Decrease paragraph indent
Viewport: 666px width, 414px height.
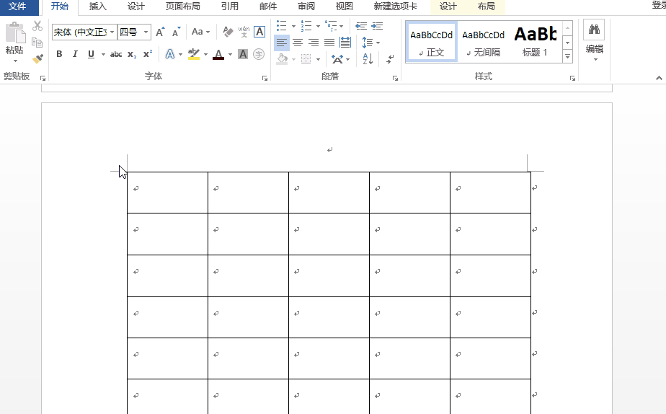[361, 26]
